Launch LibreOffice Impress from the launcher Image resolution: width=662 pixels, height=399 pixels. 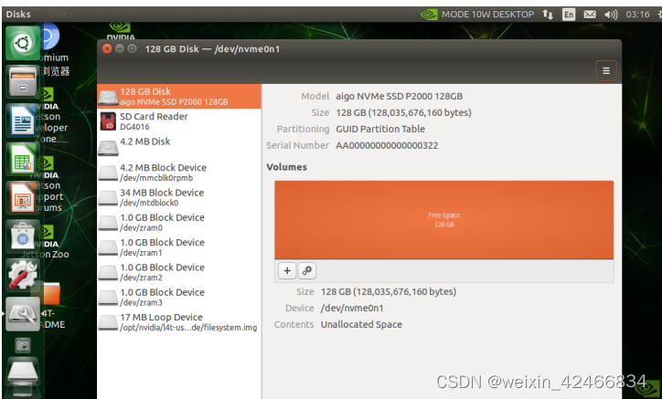click(x=23, y=197)
